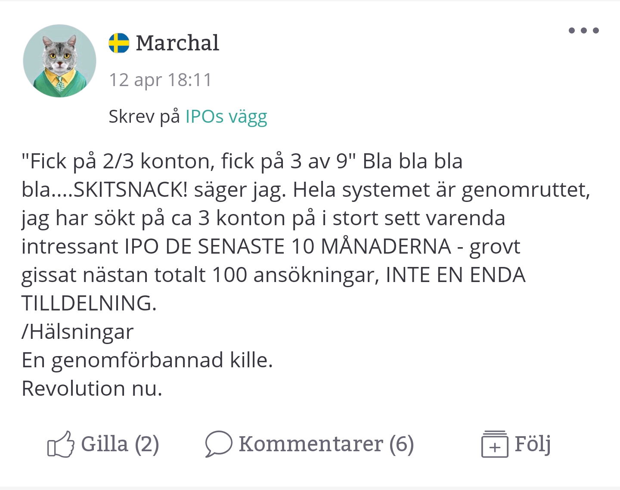Image resolution: width=620 pixels, height=490 pixels.
Task: Open the three-dot post options menu
Action: [583, 31]
